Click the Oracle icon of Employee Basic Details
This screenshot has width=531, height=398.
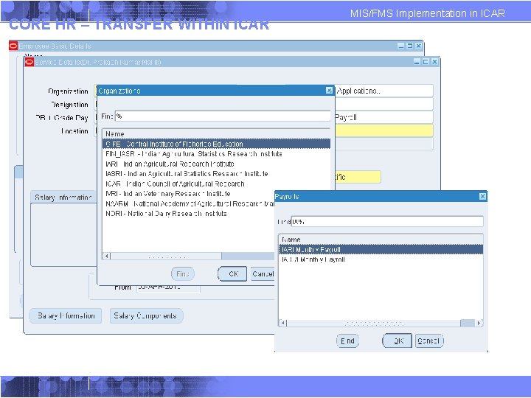pyautogui.click(x=13, y=46)
